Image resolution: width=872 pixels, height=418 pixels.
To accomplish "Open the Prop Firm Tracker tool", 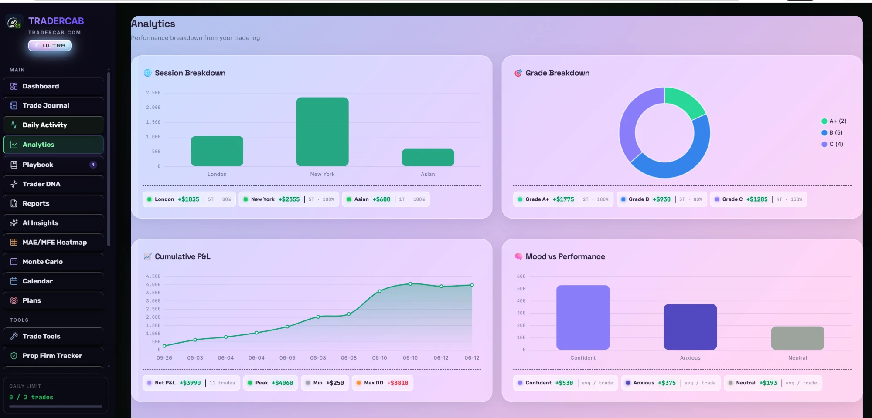I will click(x=53, y=356).
